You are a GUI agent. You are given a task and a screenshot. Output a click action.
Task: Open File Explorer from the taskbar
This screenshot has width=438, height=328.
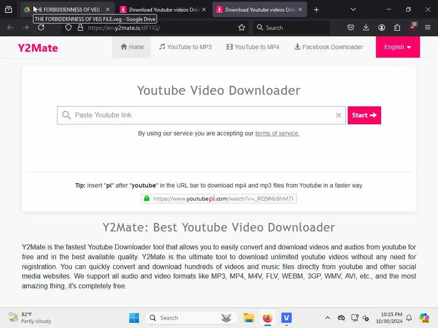(249, 318)
